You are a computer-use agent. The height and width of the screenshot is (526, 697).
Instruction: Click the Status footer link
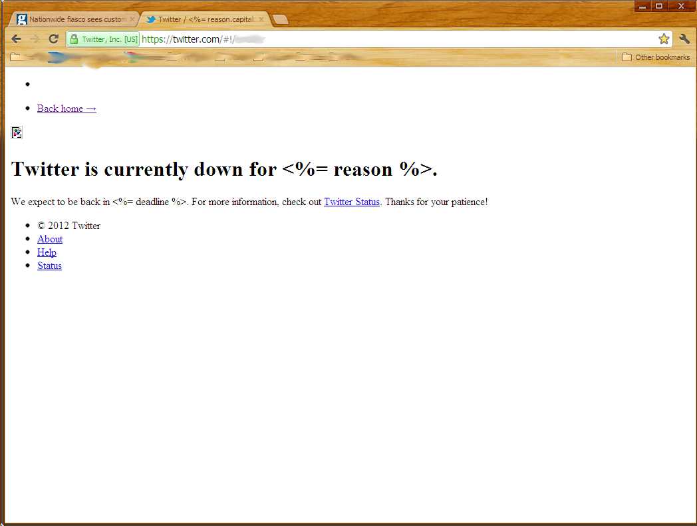49,266
